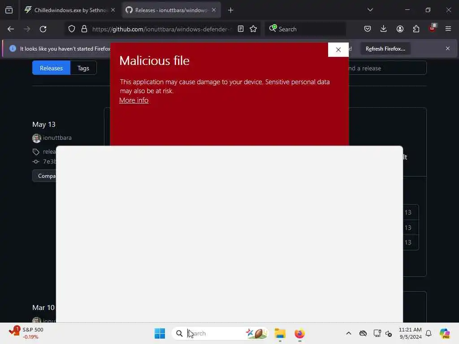Open uBlock Origin extension popup
The height and width of the screenshot is (344, 459).
(x=433, y=28)
